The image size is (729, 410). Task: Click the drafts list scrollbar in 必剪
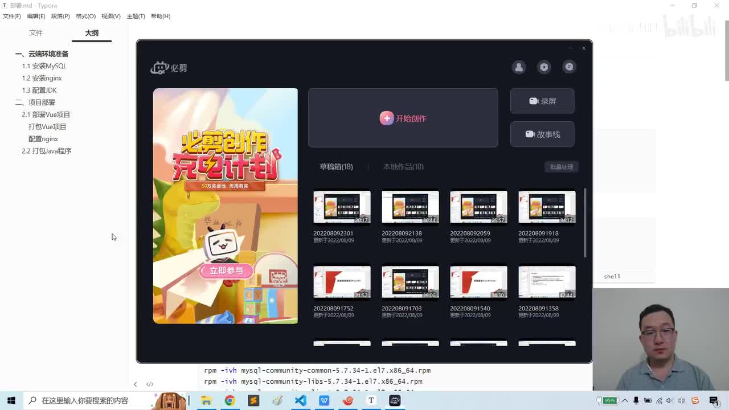point(585,222)
